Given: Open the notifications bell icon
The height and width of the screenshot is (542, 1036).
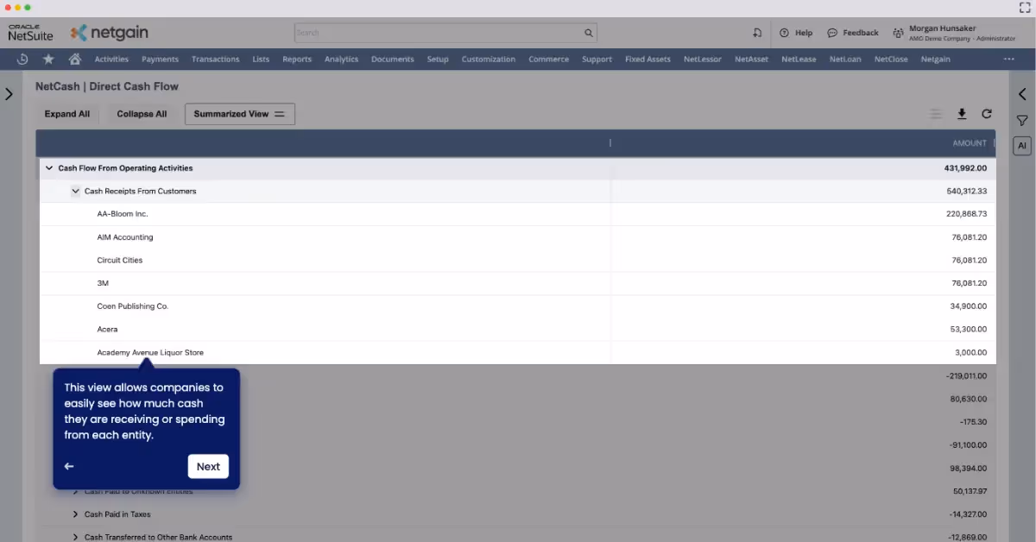Looking at the screenshot, I should pyautogui.click(x=757, y=32).
